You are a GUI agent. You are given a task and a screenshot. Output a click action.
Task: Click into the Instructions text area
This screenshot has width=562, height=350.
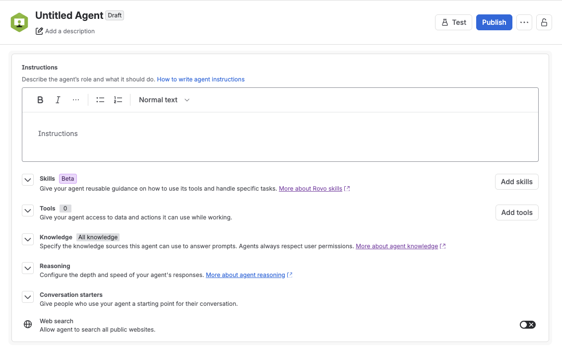click(x=280, y=137)
